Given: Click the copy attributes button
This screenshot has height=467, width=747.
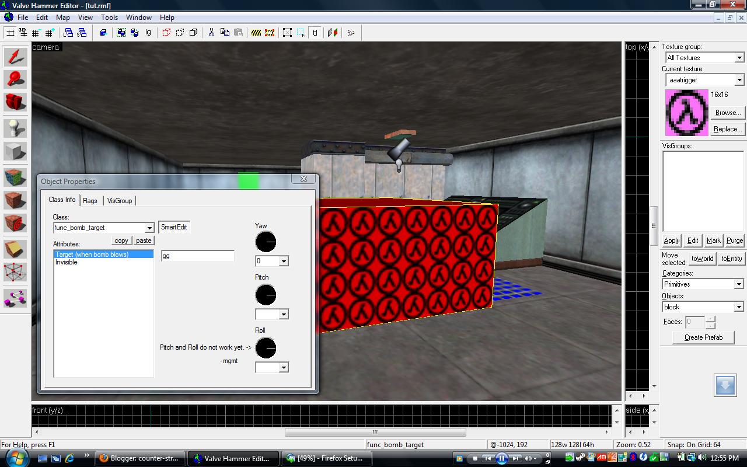Looking at the screenshot, I should (121, 241).
